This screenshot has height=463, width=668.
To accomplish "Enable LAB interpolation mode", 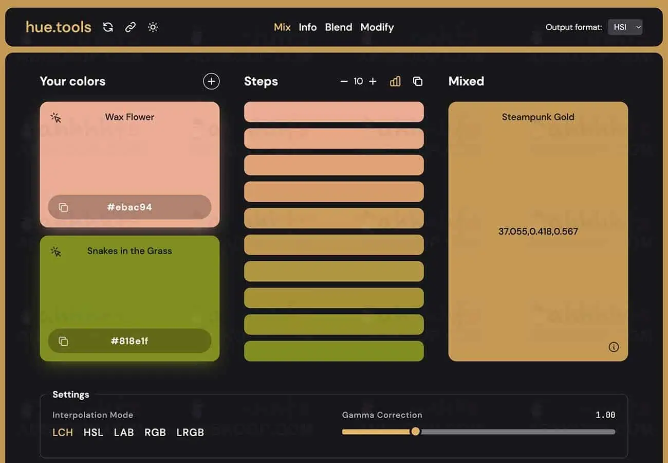I will [124, 432].
